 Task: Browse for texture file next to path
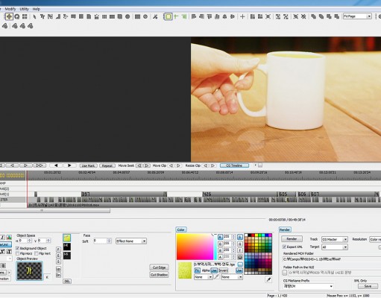click(x=240, y=264)
